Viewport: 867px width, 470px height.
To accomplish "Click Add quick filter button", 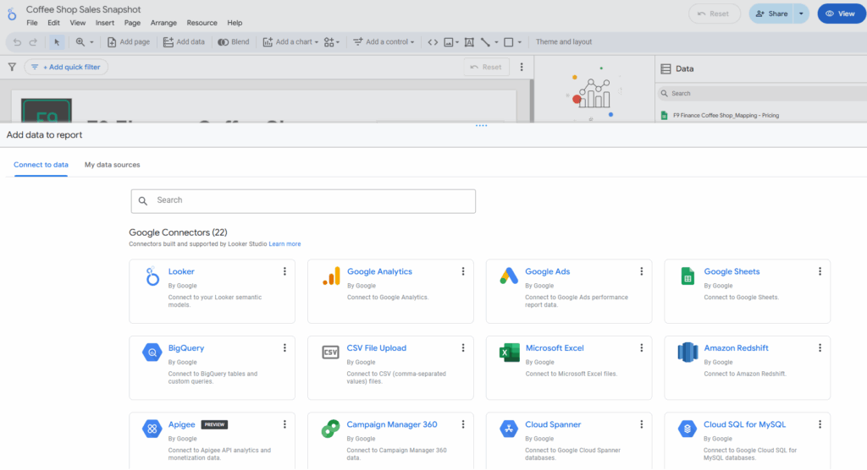I will point(66,68).
